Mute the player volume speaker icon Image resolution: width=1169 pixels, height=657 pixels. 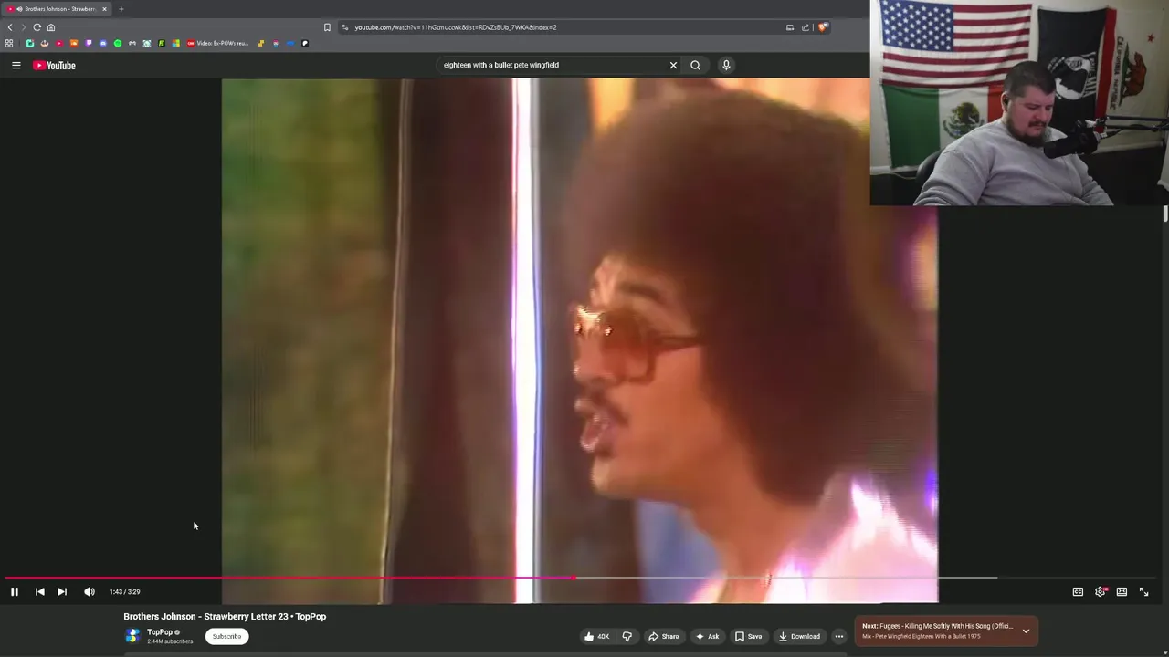coord(90,592)
